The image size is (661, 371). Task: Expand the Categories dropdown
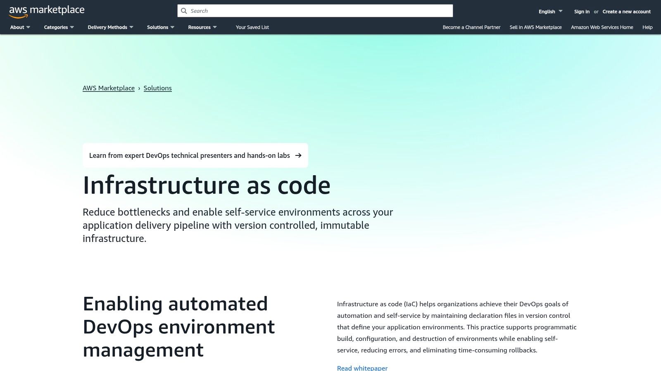tap(59, 27)
